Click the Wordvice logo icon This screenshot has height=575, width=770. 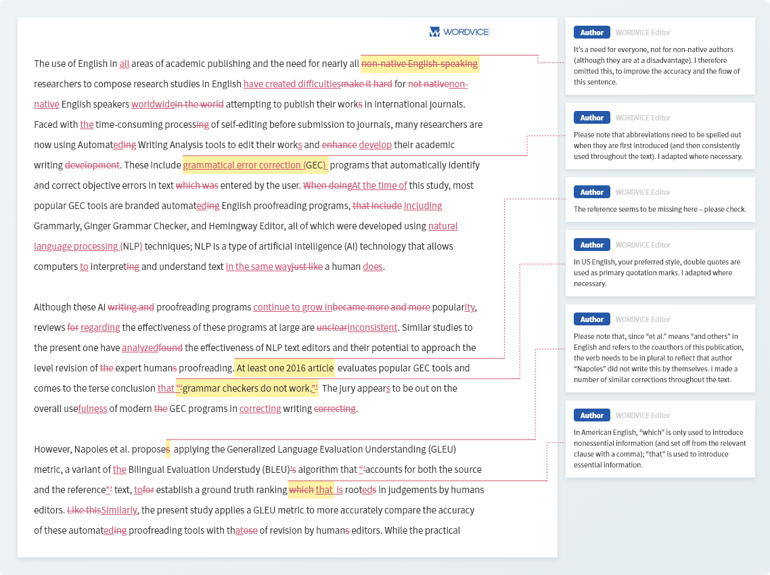point(433,31)
